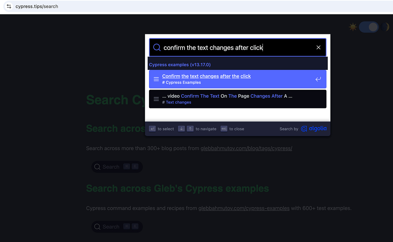393x242 pixels.
Task: Open 'Confirm the text changes after the click' result
Action: point(206,76)
